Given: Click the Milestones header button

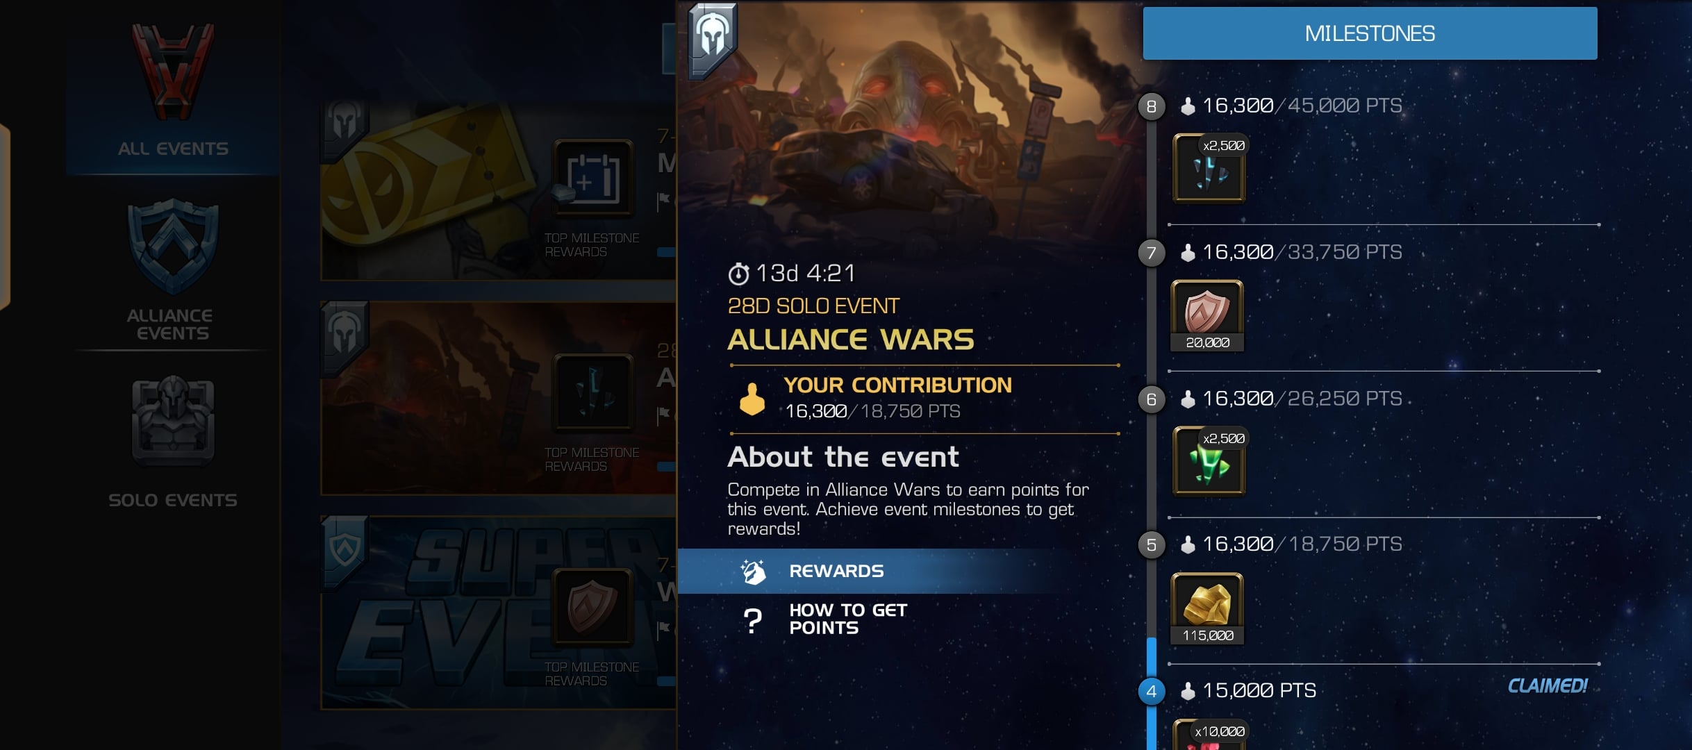Looking at the screenshot, I should [1370, 33].
